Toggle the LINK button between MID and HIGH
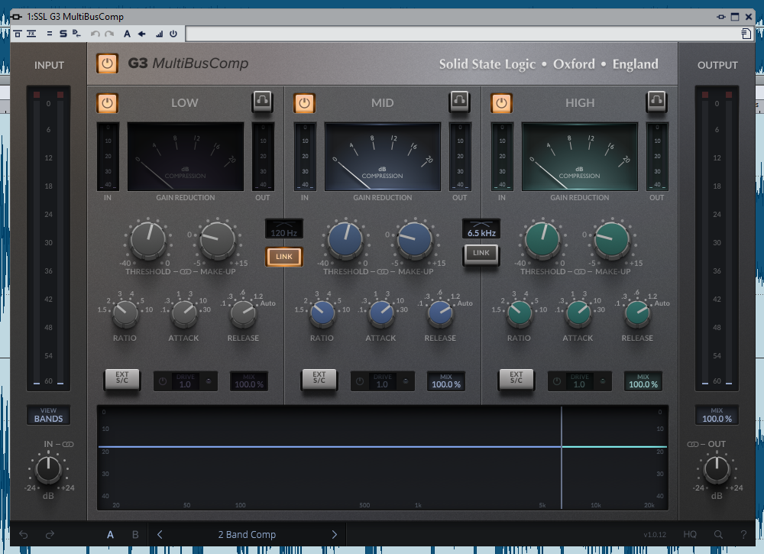Image resolution: width=764 pixels, height=554 pixels. (481, 254)
